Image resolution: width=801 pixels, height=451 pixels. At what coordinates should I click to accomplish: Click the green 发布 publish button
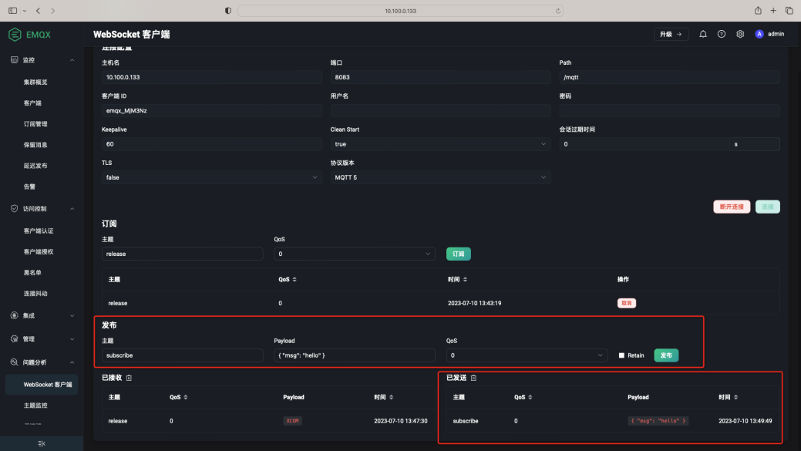pyautogui.click(x=666, y=355)
